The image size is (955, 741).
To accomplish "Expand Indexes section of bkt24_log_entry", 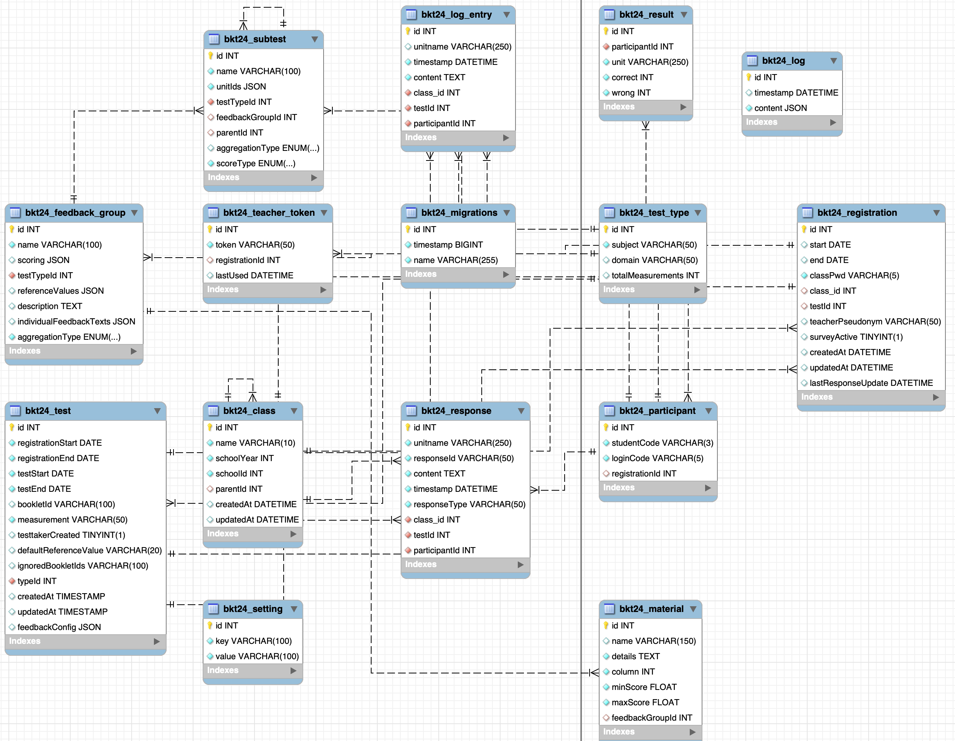I will [506, 138].
